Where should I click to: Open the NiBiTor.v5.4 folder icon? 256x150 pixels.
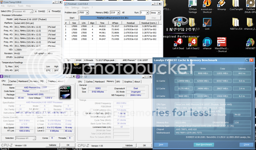(x=236, y=24)
